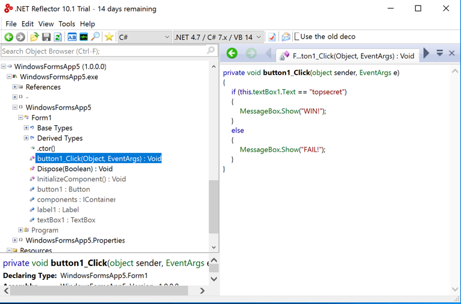Image resolution: width=461 pixels, height=304 pixels.
Task: Select textBox1 : TextBox field
Action: [x=66, y=220]
